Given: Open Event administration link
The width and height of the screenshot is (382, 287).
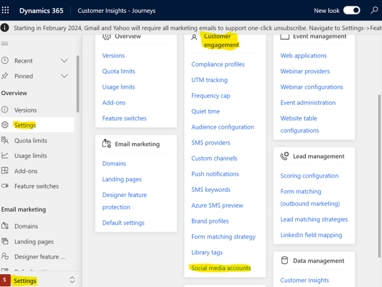Looking at the screenshot, I should click(308, 103).
